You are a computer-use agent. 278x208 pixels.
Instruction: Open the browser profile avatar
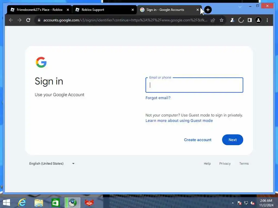pos(258,20)
